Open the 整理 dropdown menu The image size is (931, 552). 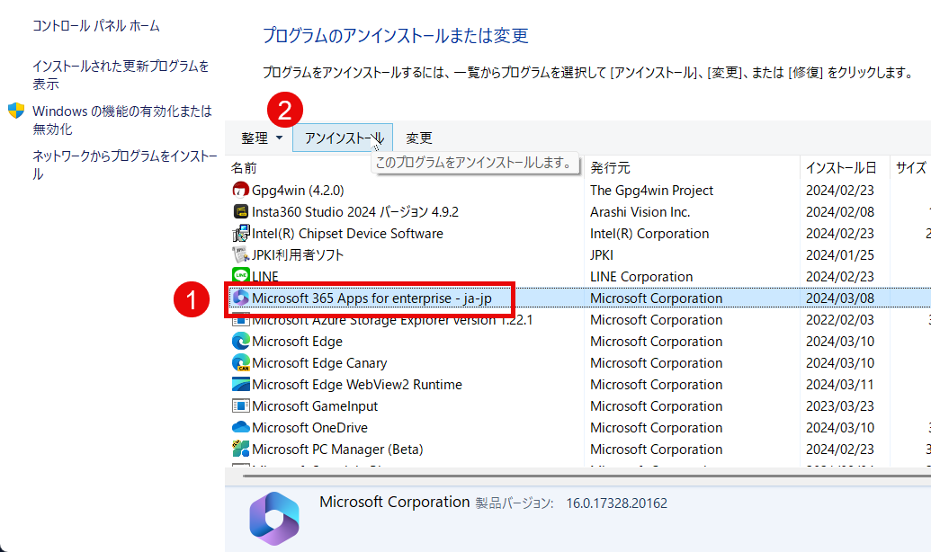click(x=261, y=138)
